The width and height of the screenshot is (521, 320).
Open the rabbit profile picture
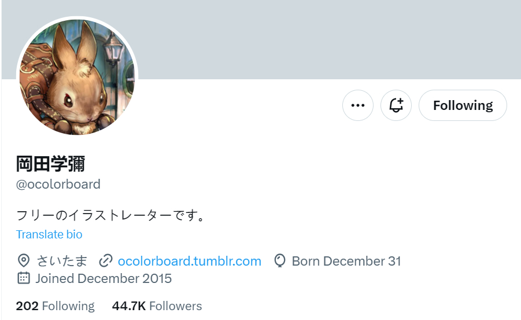point(77,77)
